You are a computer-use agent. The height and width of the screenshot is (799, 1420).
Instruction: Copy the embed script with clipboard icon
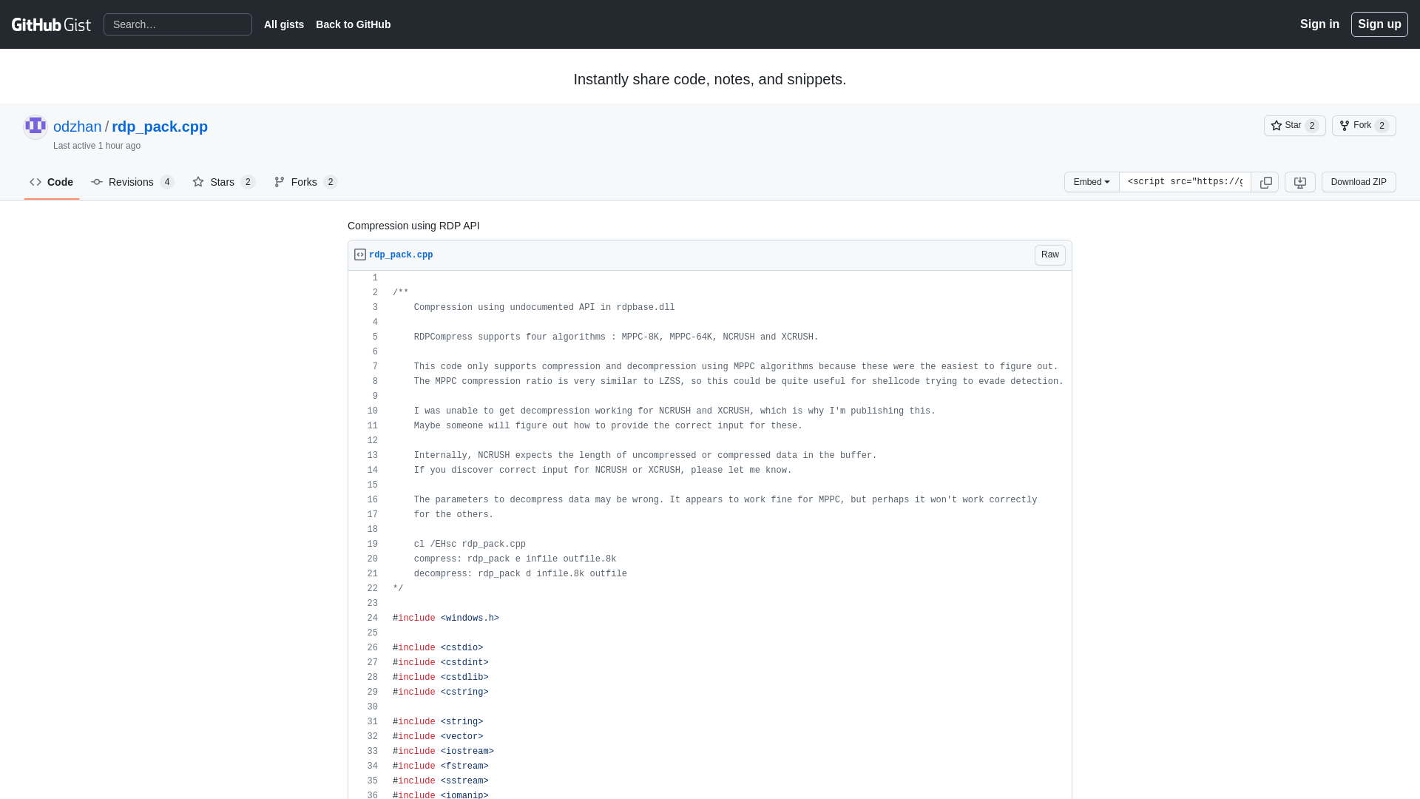click(1265, 182)
